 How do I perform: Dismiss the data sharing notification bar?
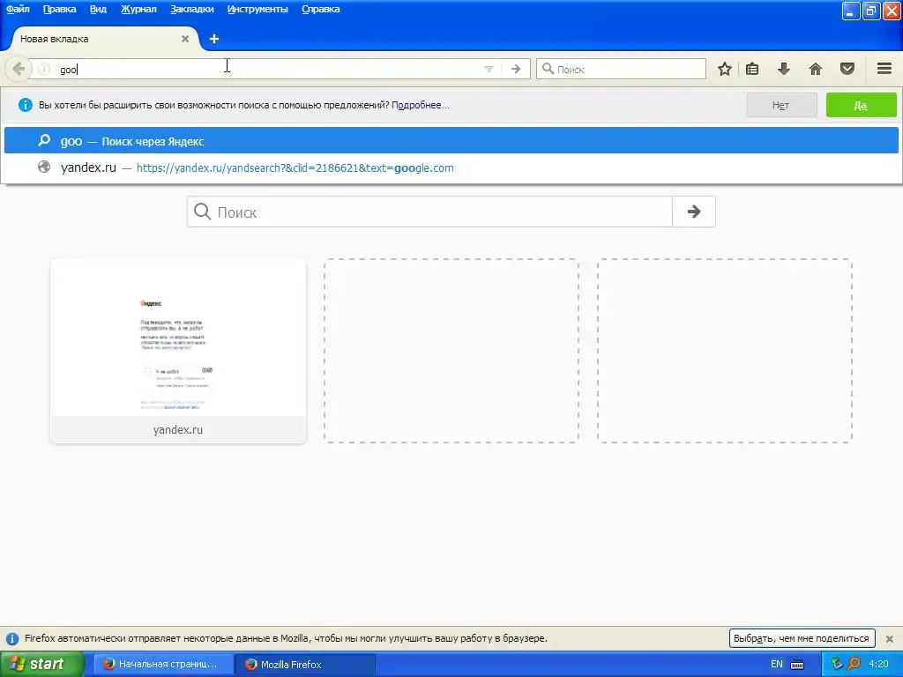pos(889,638)
